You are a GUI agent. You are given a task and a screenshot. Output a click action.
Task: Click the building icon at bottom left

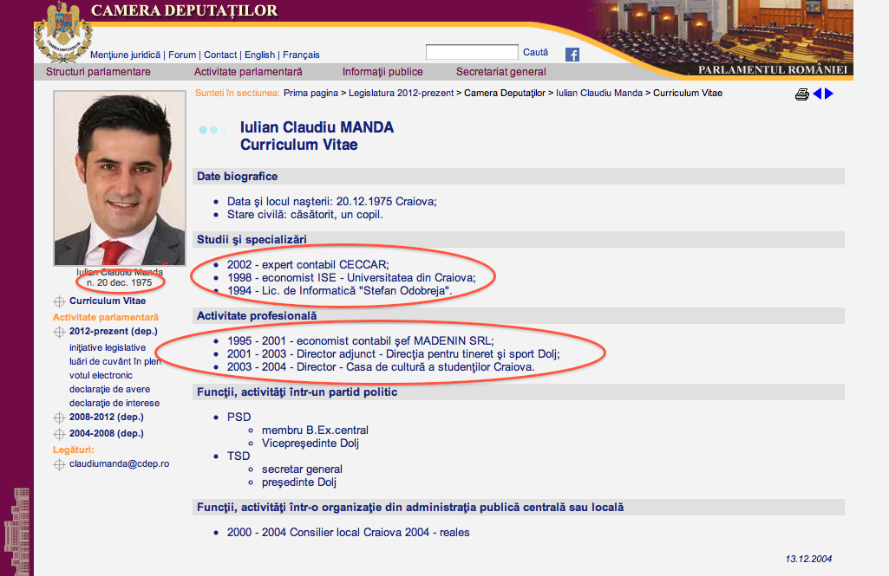coord(17,528)
